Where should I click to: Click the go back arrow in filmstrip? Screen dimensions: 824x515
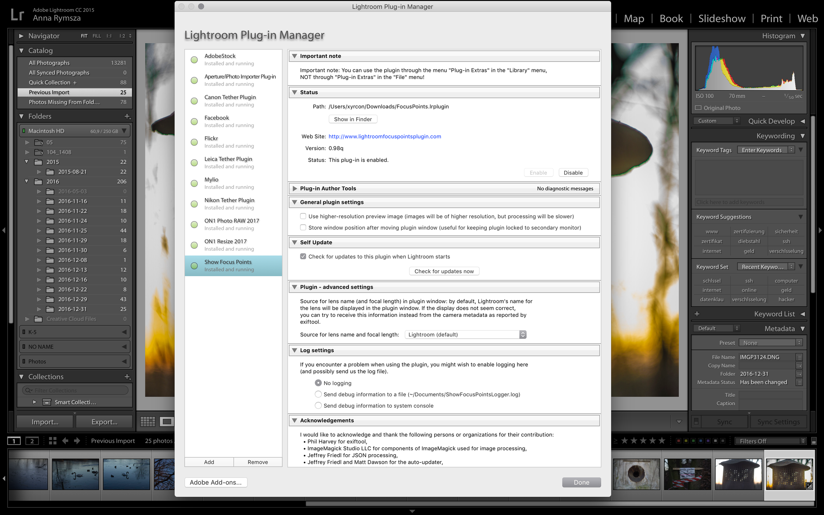[x=65, y=441]
